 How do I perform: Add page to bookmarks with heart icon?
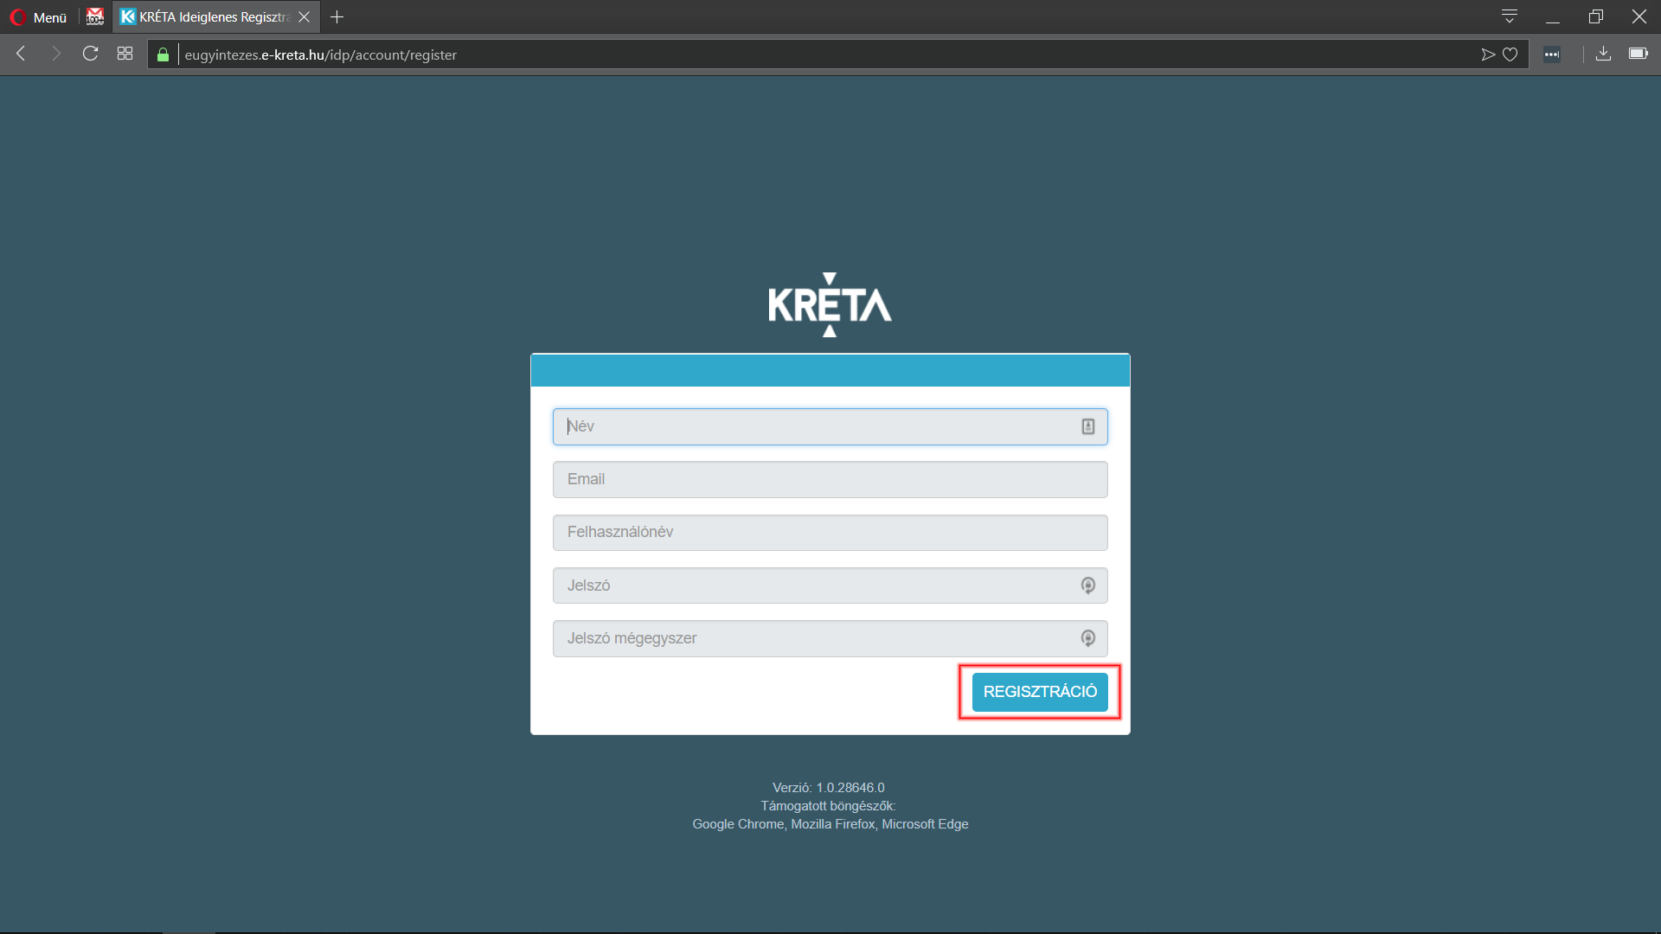pos(1510,54)
